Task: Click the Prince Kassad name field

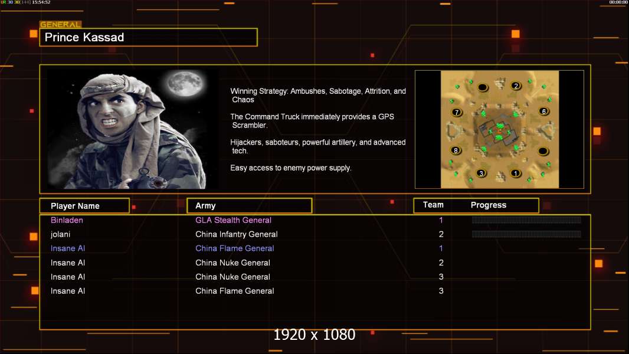Action: point(149,37)
